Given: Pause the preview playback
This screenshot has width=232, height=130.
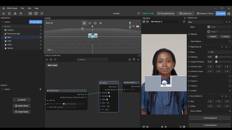Looking at the screenshot, I should [x=162, y=127].
